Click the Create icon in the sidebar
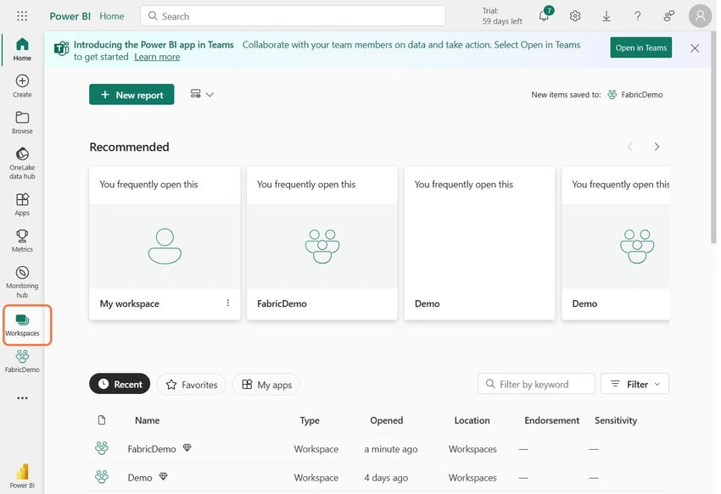Viewport: 721px width, 494px height. click(22, 86)
